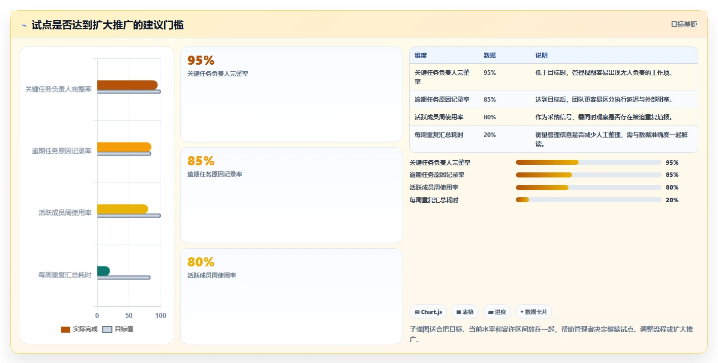Click the brown 关键任务负责人完整率 actual bar
Image resolution: width=718 pixels, height=363 pixels.
coord(127,85)
